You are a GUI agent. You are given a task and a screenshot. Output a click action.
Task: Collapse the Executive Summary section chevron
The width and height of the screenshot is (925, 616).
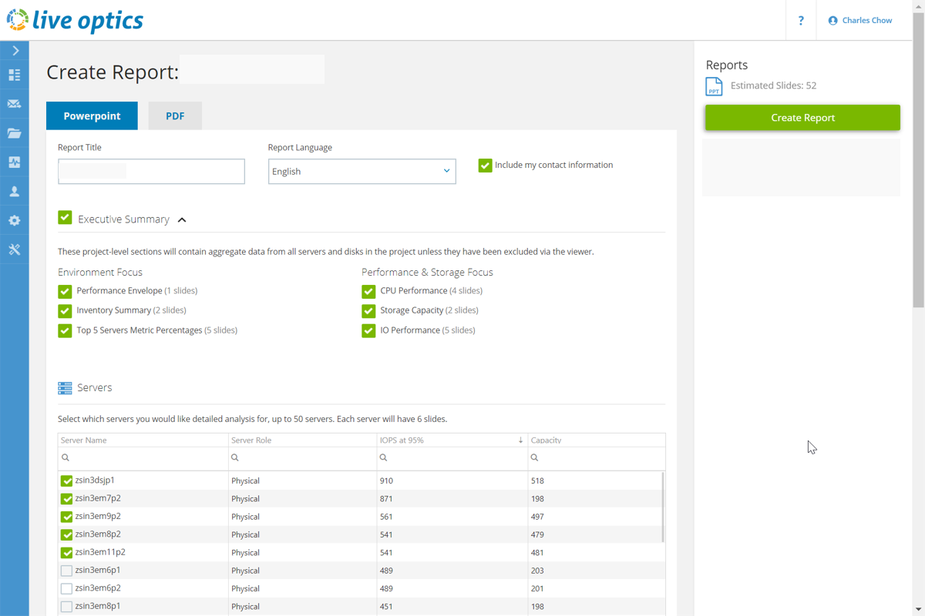point(182,219)
